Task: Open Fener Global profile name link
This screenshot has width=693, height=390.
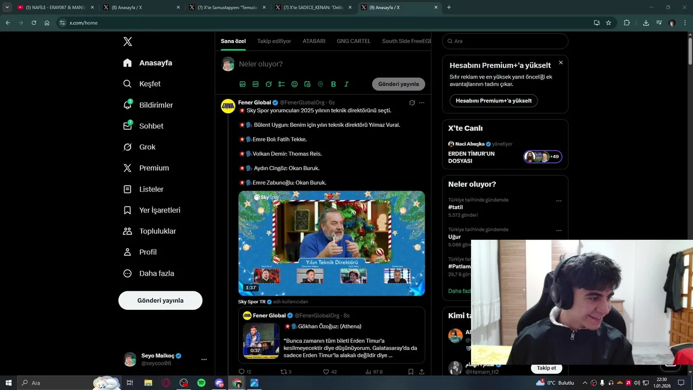Action: click(x=254, y=102)
